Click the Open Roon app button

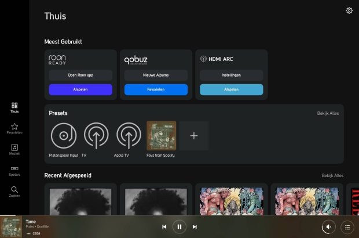80,75
